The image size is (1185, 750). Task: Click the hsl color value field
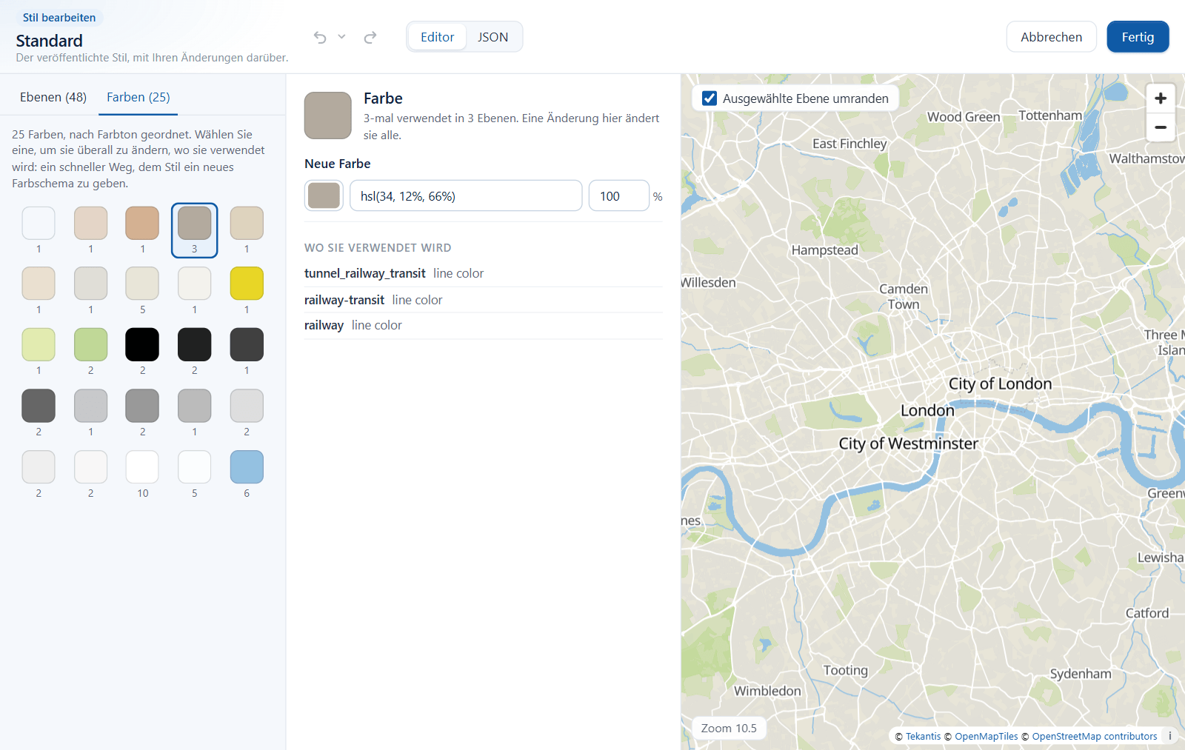466,196
